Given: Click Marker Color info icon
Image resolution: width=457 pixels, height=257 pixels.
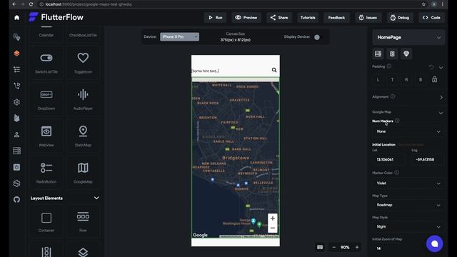Looking at the screenshot, I should [397, 173].
